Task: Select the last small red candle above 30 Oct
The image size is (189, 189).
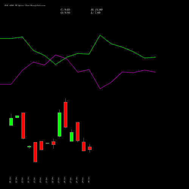Action: (x=90, y=148)
